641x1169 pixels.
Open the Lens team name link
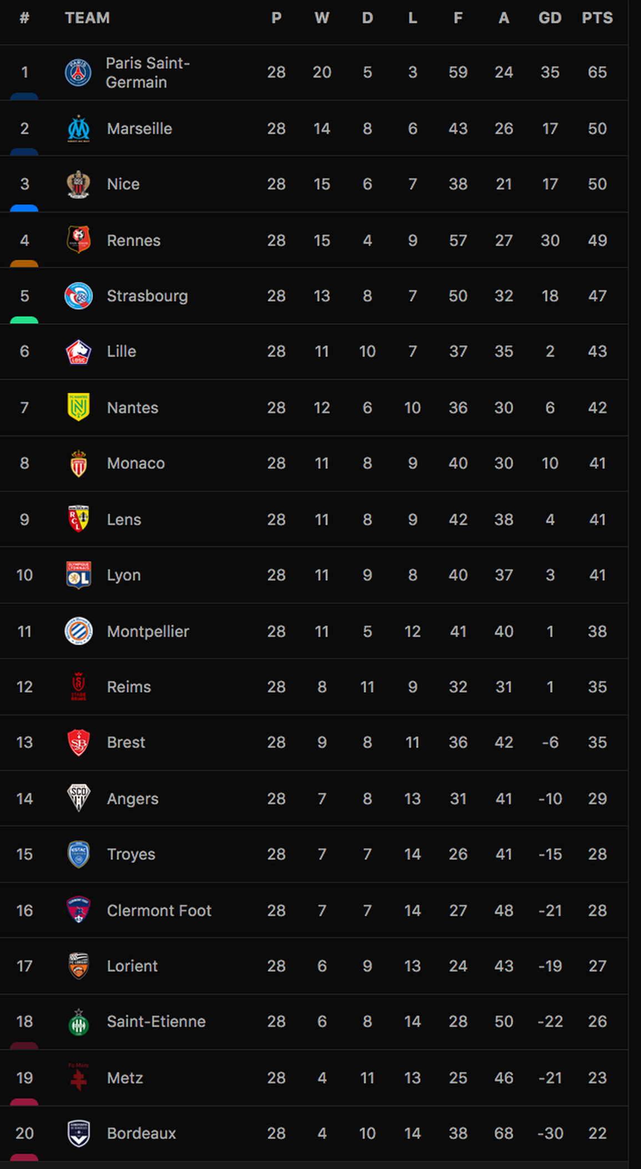[124, 519]
